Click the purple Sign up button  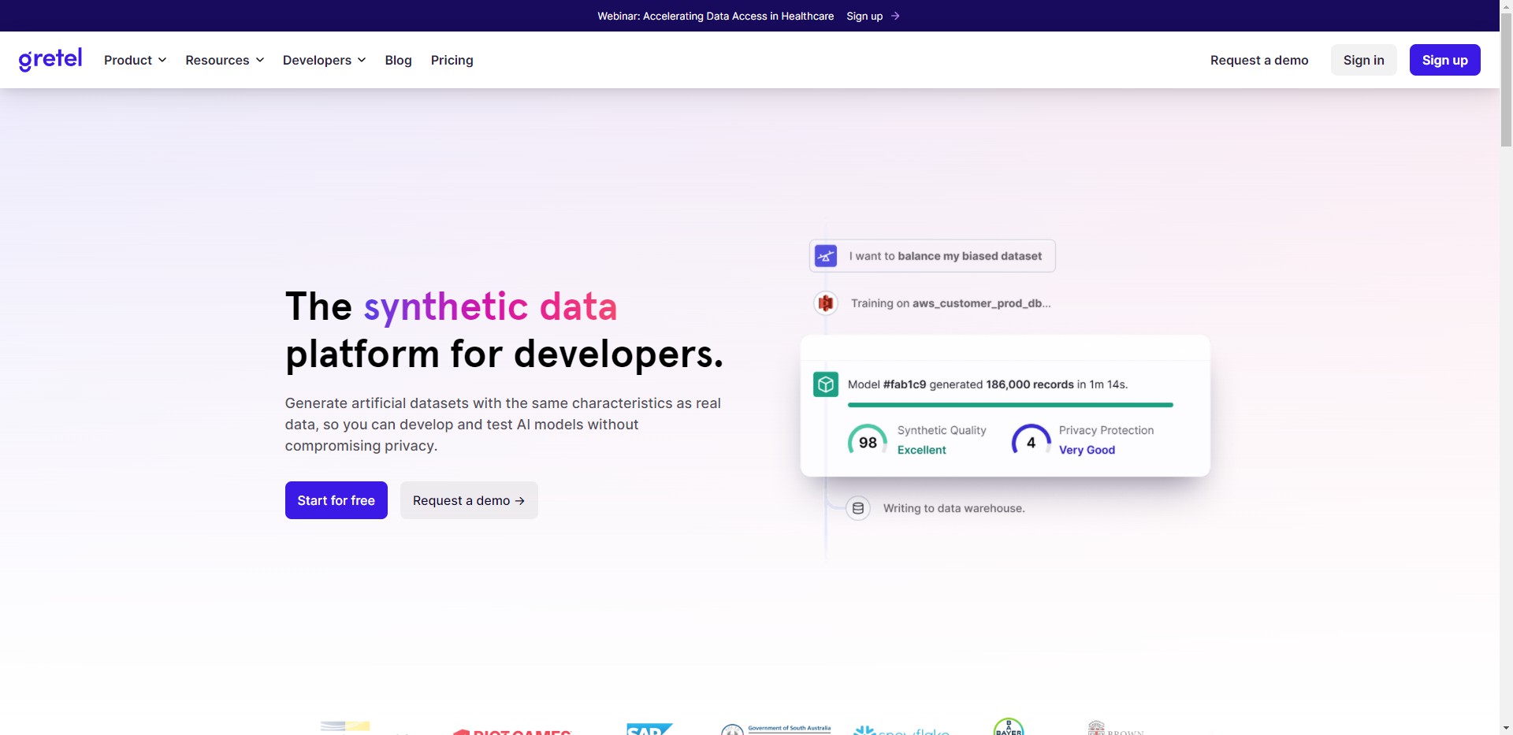pos(1444,60)
